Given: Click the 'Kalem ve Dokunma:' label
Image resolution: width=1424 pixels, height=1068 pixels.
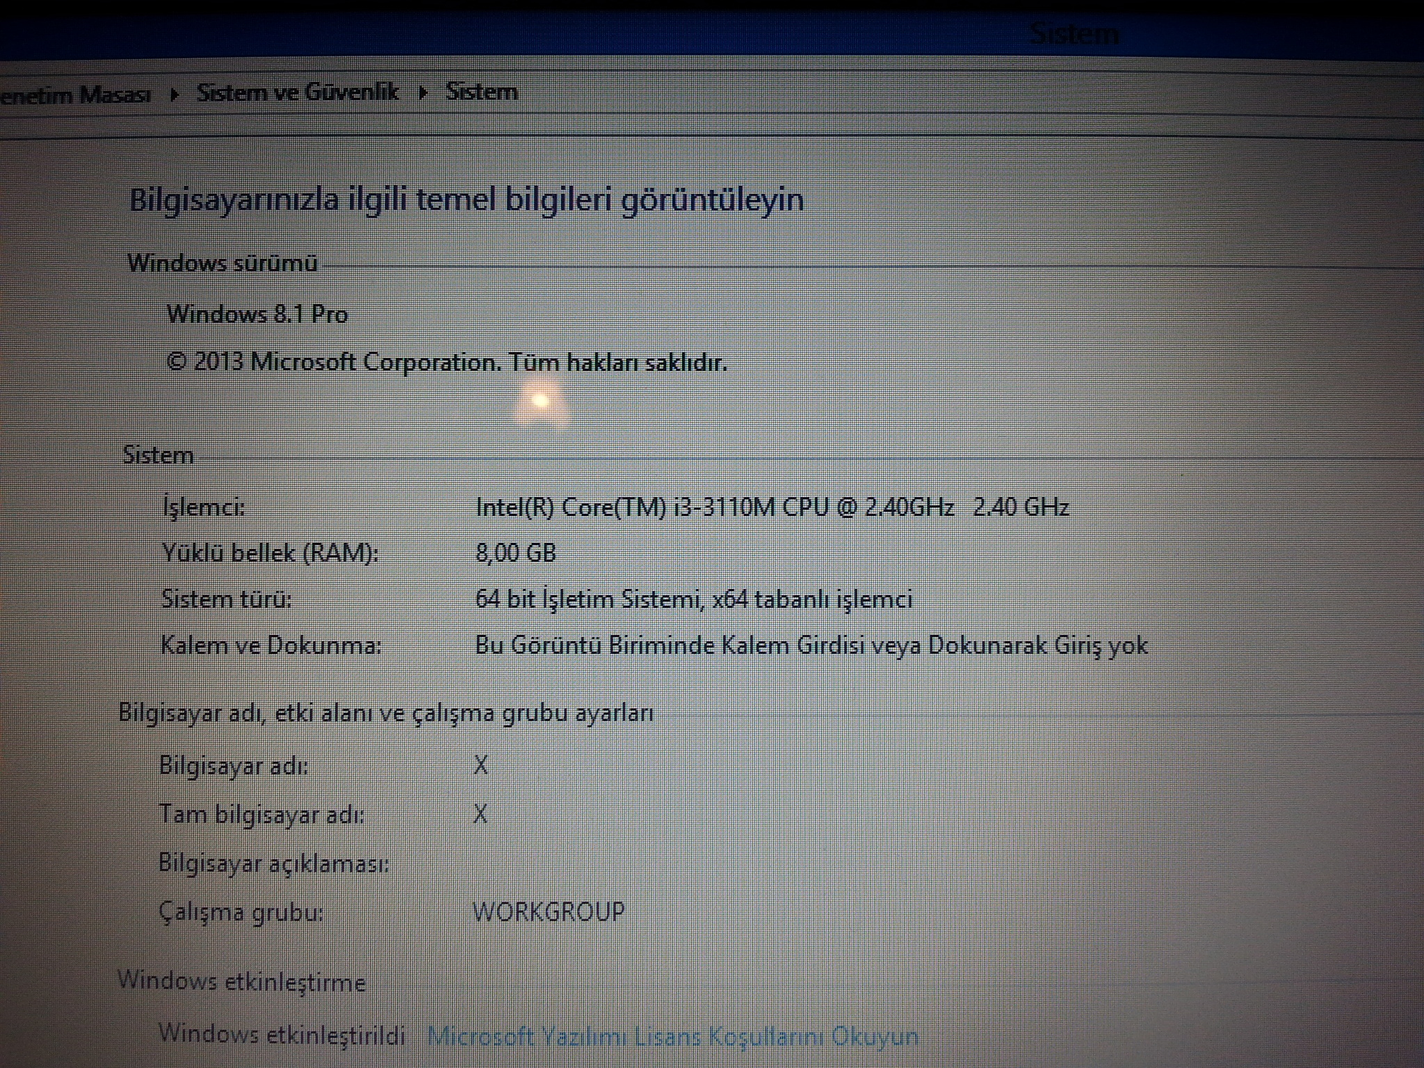Looking at the screenshot, I should pyautogui.click(x=271, y=645).
